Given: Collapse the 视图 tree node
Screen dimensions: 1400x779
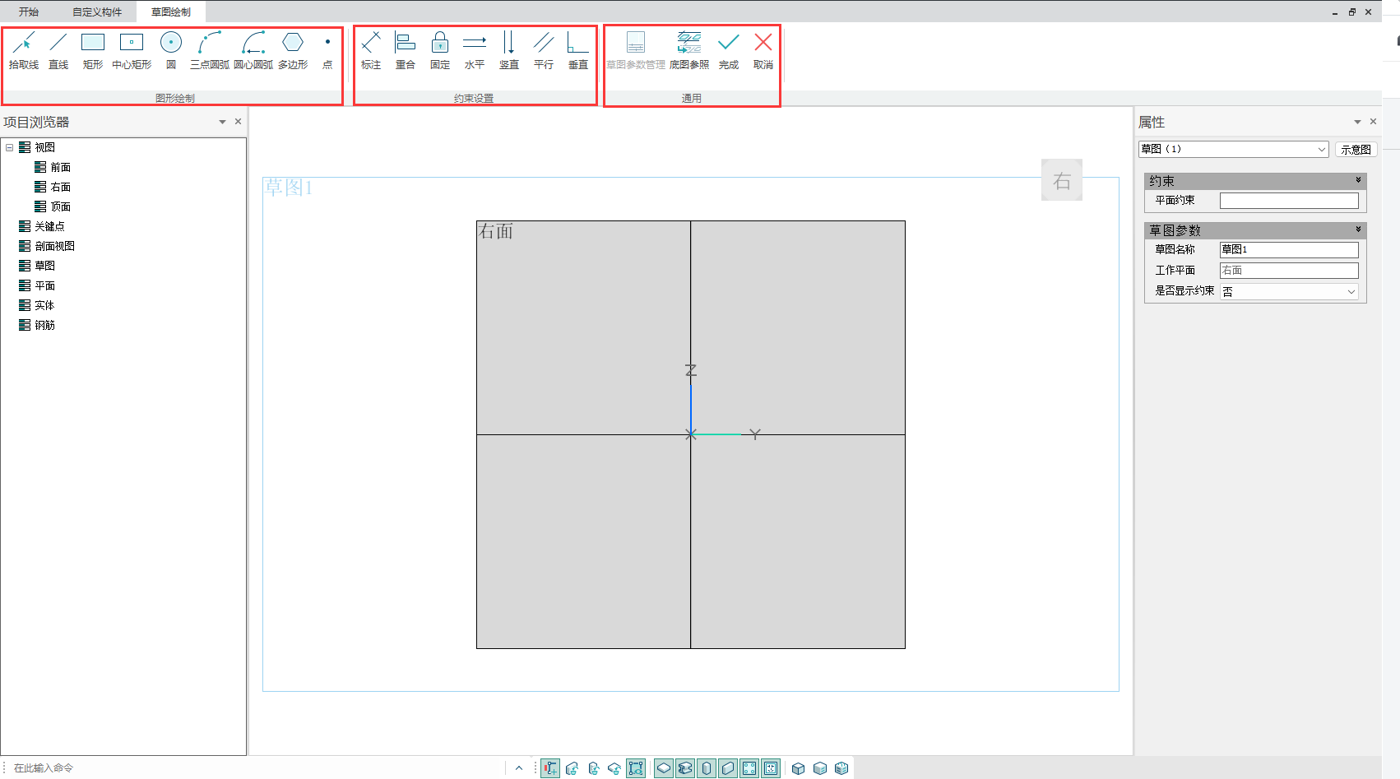Looking at the screenshot, I should coord(9,147).
